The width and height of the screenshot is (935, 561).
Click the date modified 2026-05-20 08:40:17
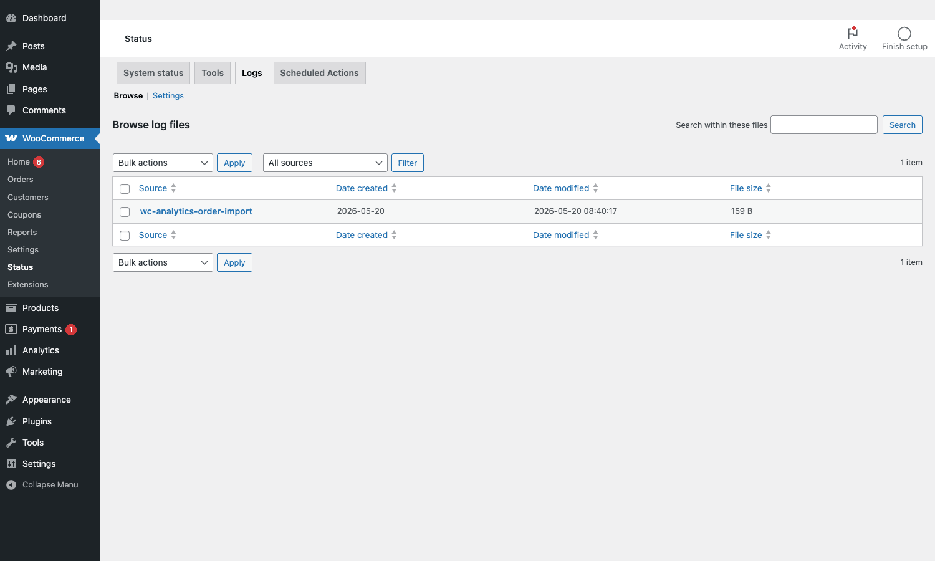point(575,211)
